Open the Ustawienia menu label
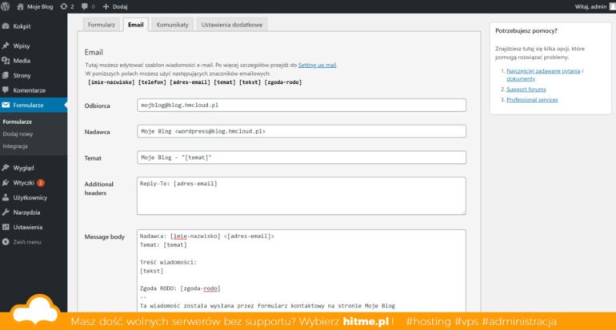The width and height of the screenshot is (616, 330). (x=28, y=228)
